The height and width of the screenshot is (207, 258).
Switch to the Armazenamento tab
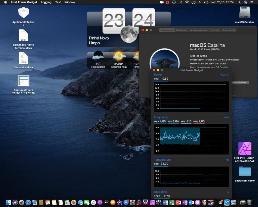[199, 30]
